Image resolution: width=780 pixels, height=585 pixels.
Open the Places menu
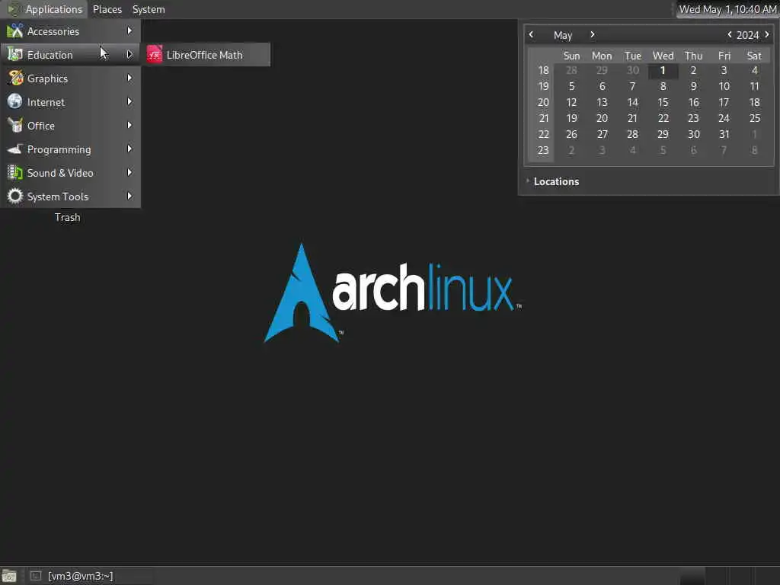[x=107, y=9]
